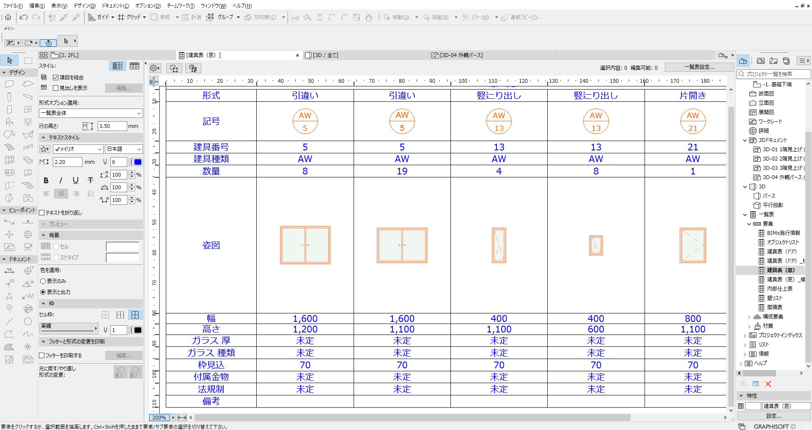Click the Undo arrow in main toolbar
Image resolution: width=812 pixels, height=430 pixels.
click(x=24, y=17)
